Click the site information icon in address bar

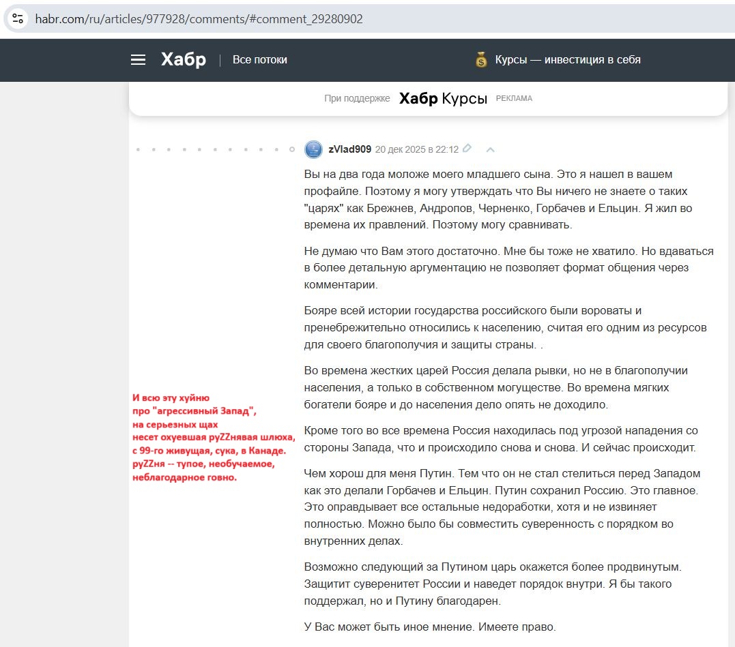tap(18, 18)
